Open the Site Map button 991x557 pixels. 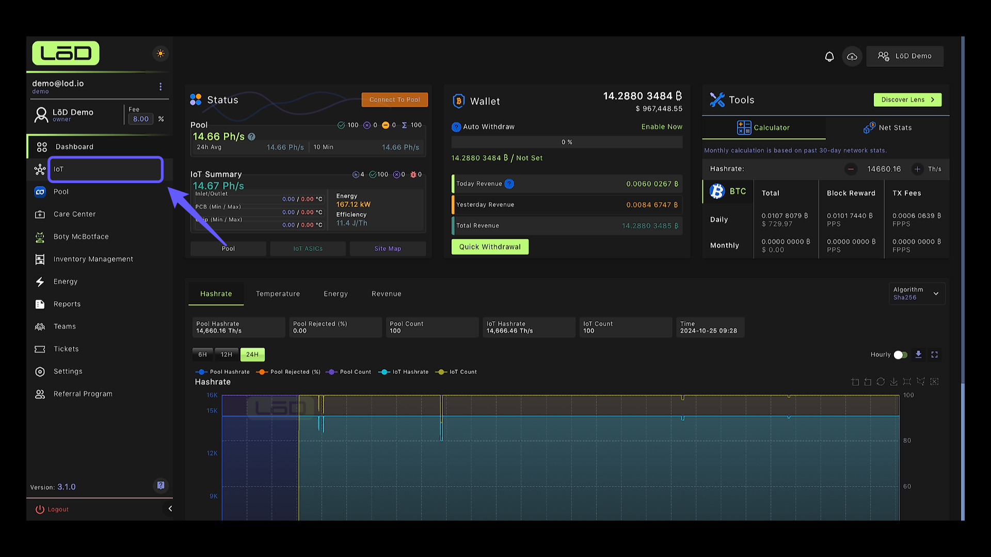point(388,249)
